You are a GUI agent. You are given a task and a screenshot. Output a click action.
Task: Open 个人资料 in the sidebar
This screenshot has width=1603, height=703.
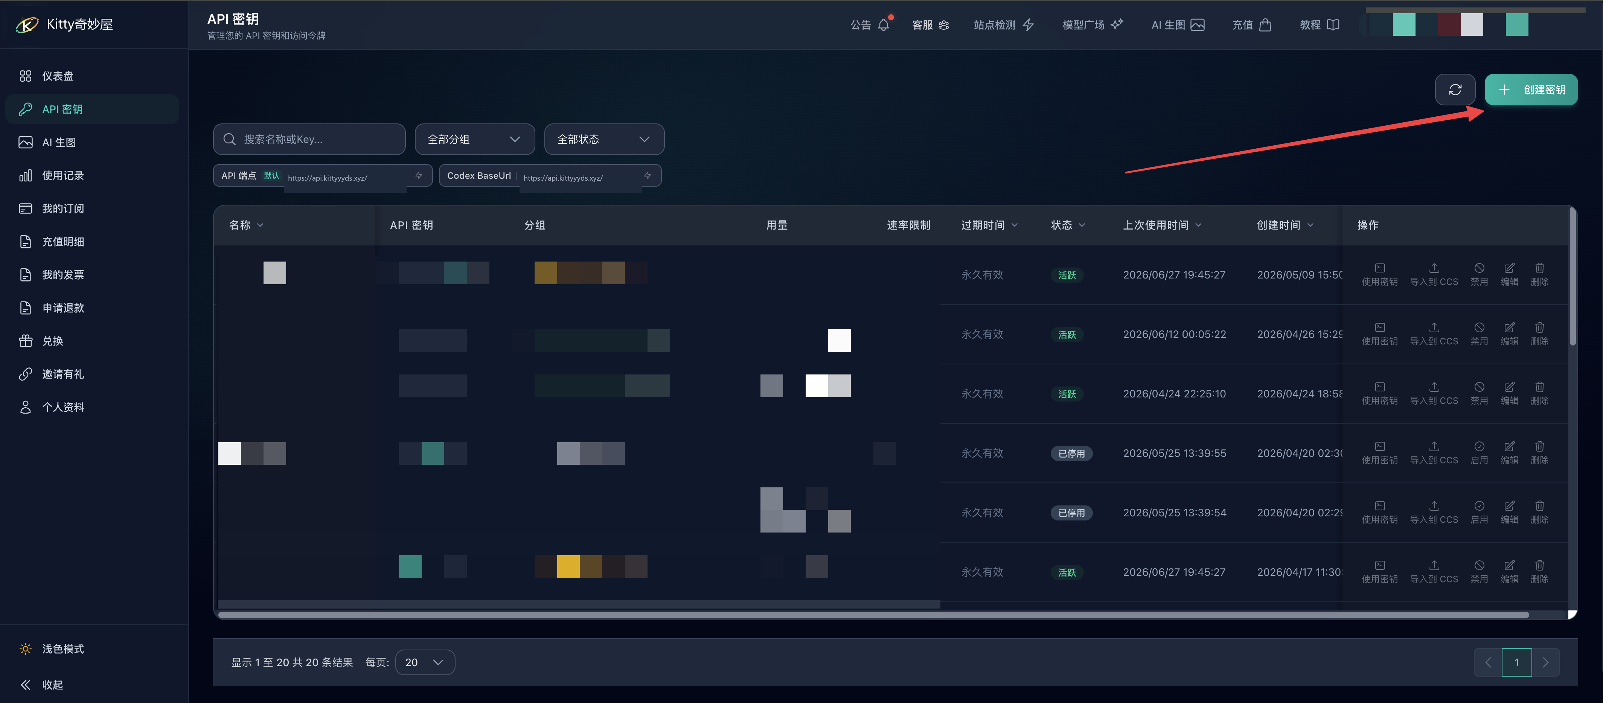[92, 407]
